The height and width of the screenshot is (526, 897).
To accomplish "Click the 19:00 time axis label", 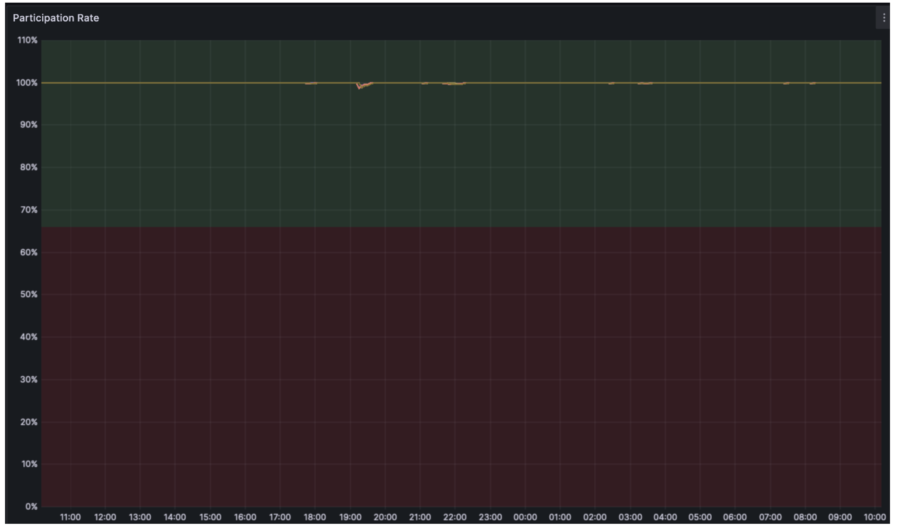I will pos(350,517).
